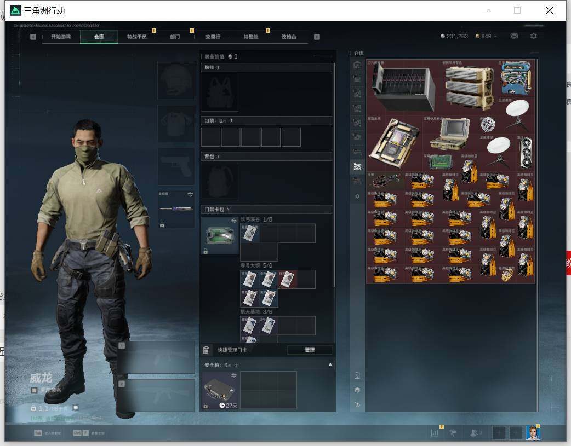Click help icon next to 背包
The width and height of the screenshot is (571, 446).
pos(218,157)
